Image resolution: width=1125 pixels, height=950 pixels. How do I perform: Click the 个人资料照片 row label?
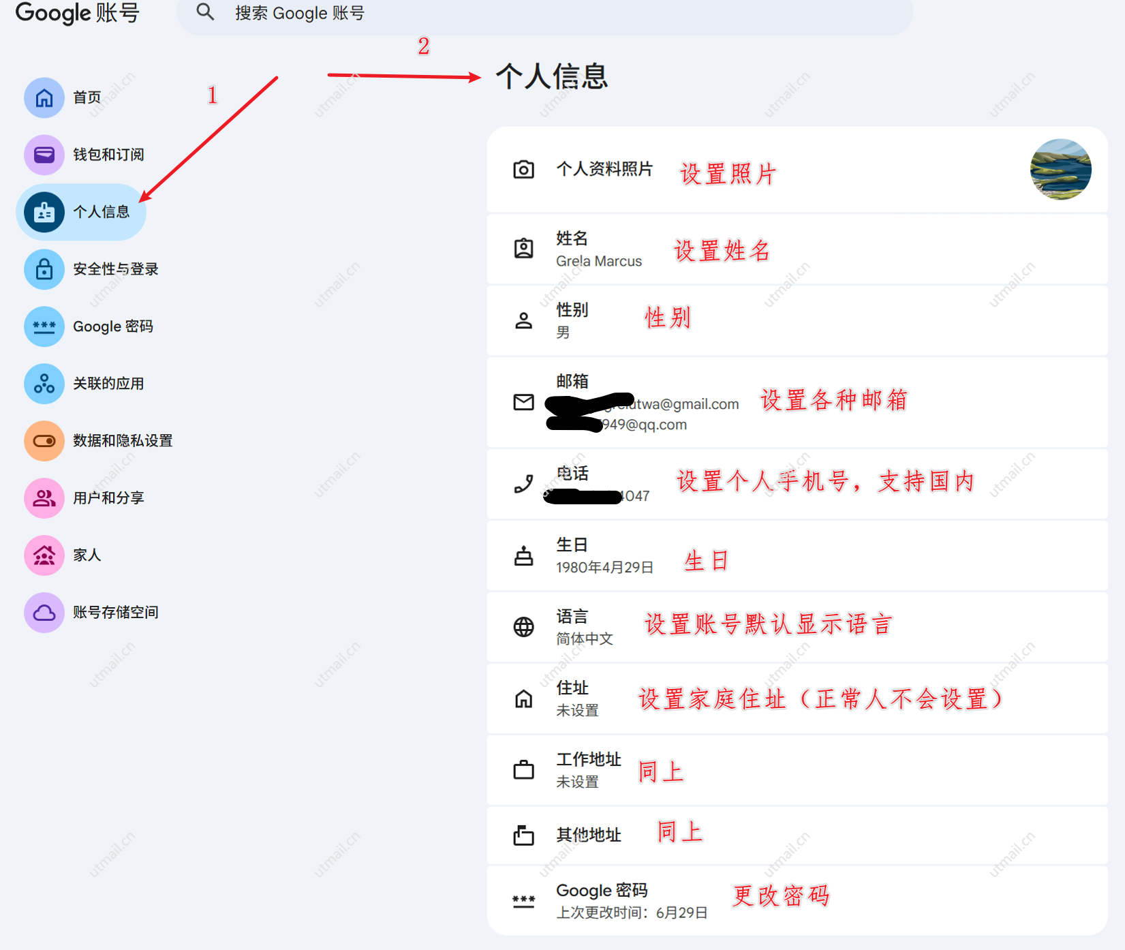point(605,169)
